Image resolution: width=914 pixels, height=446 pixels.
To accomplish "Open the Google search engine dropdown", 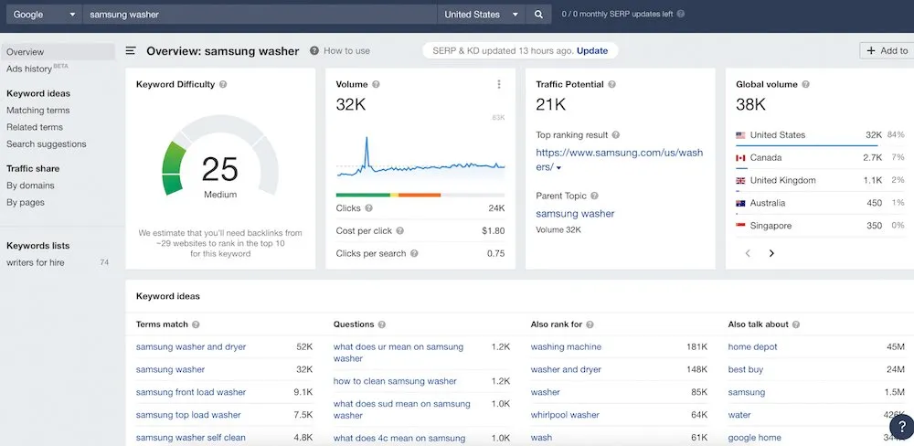I will pyautogui.click(x=44, y=15).
